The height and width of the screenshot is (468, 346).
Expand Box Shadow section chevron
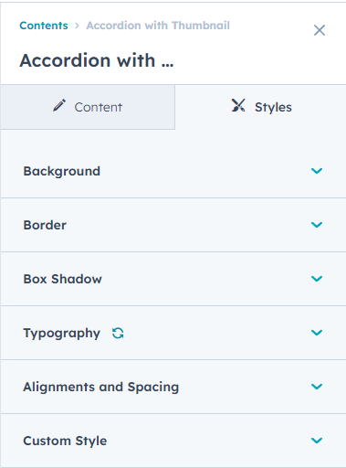coord(317,279)
